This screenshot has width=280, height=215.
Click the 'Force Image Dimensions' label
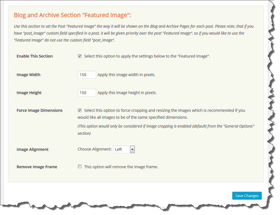click(x=39, y=110)
